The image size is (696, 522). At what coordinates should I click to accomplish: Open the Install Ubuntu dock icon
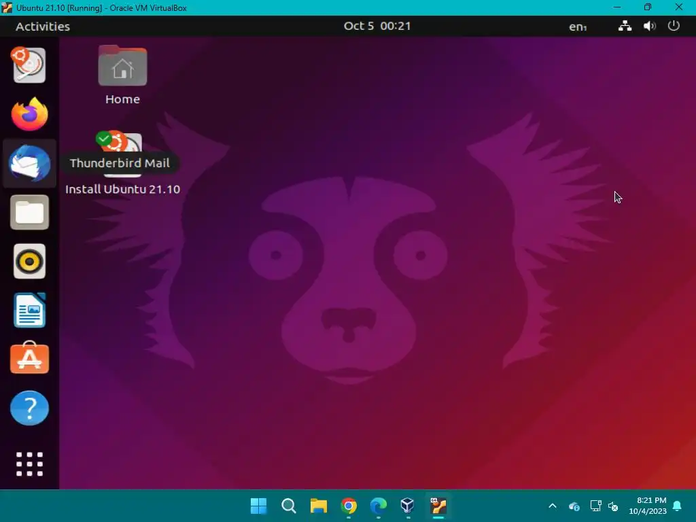29,65
